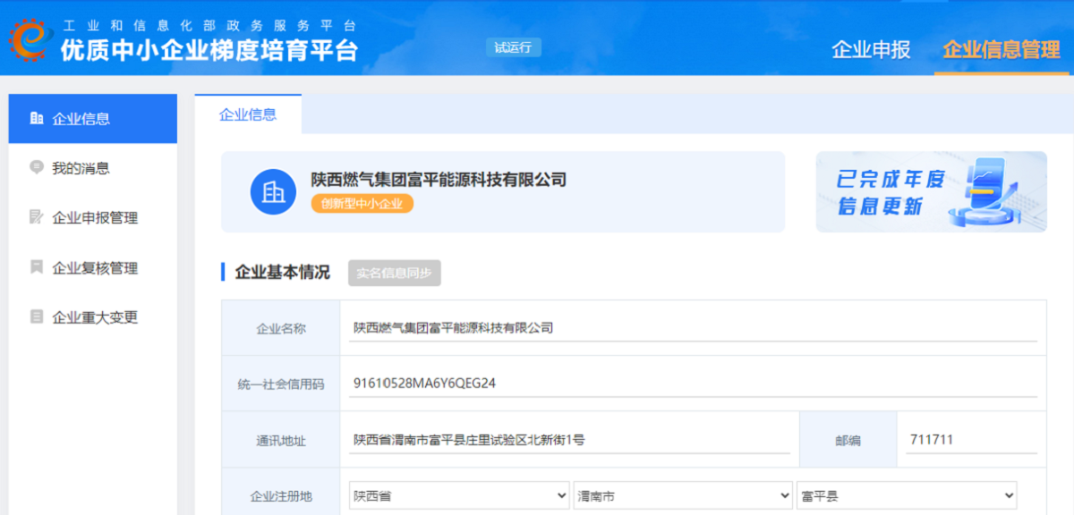Click the round blue company building avatar
The image size is (1074, 515).
273,191
